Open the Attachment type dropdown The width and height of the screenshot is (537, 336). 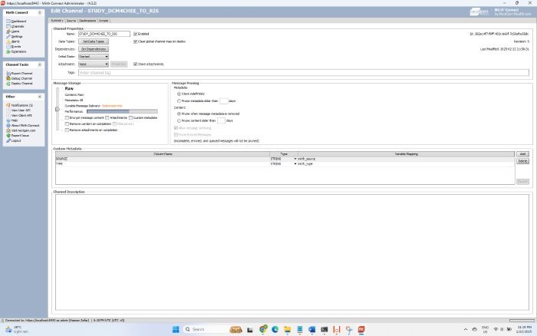(x=94, y=64)
